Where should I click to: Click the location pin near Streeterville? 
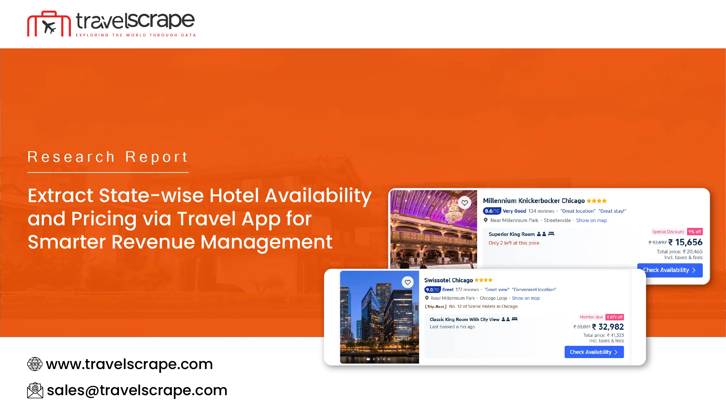486,220
